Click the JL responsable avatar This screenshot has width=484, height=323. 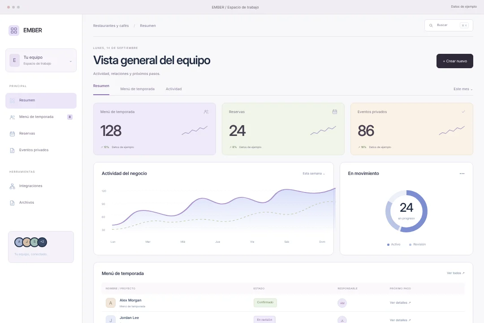click(342, 320)
